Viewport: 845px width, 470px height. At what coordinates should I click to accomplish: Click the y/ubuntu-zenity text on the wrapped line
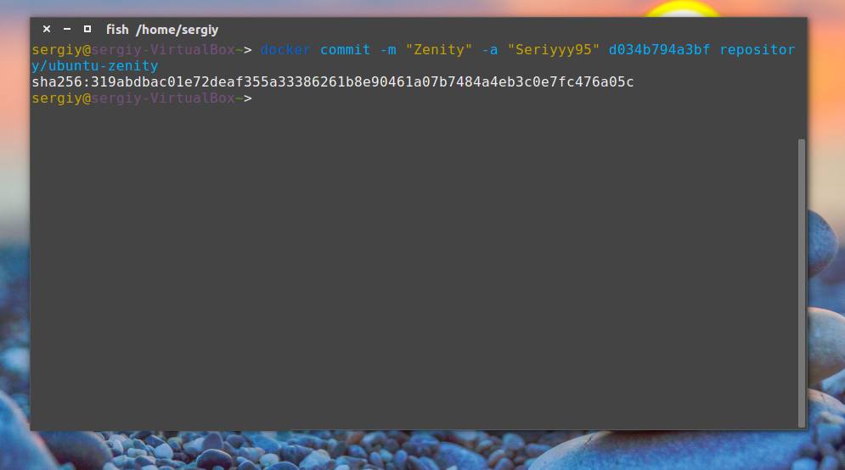click(x=95, y=66)
